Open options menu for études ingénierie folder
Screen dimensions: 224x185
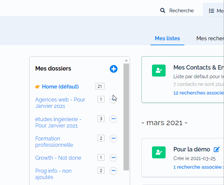click(x=113, y=119)
